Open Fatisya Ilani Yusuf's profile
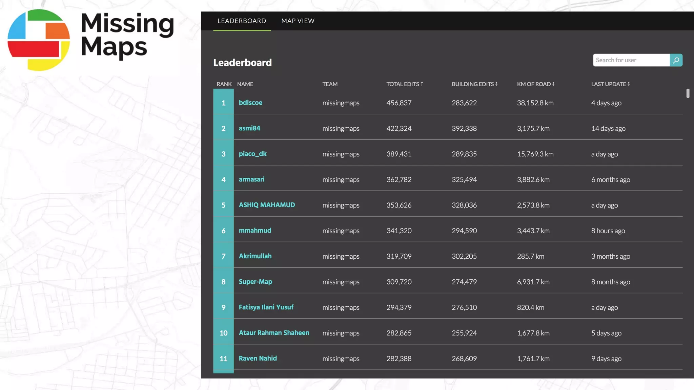The width and height of the screenshot is (694, 390). tap(266, 307)
